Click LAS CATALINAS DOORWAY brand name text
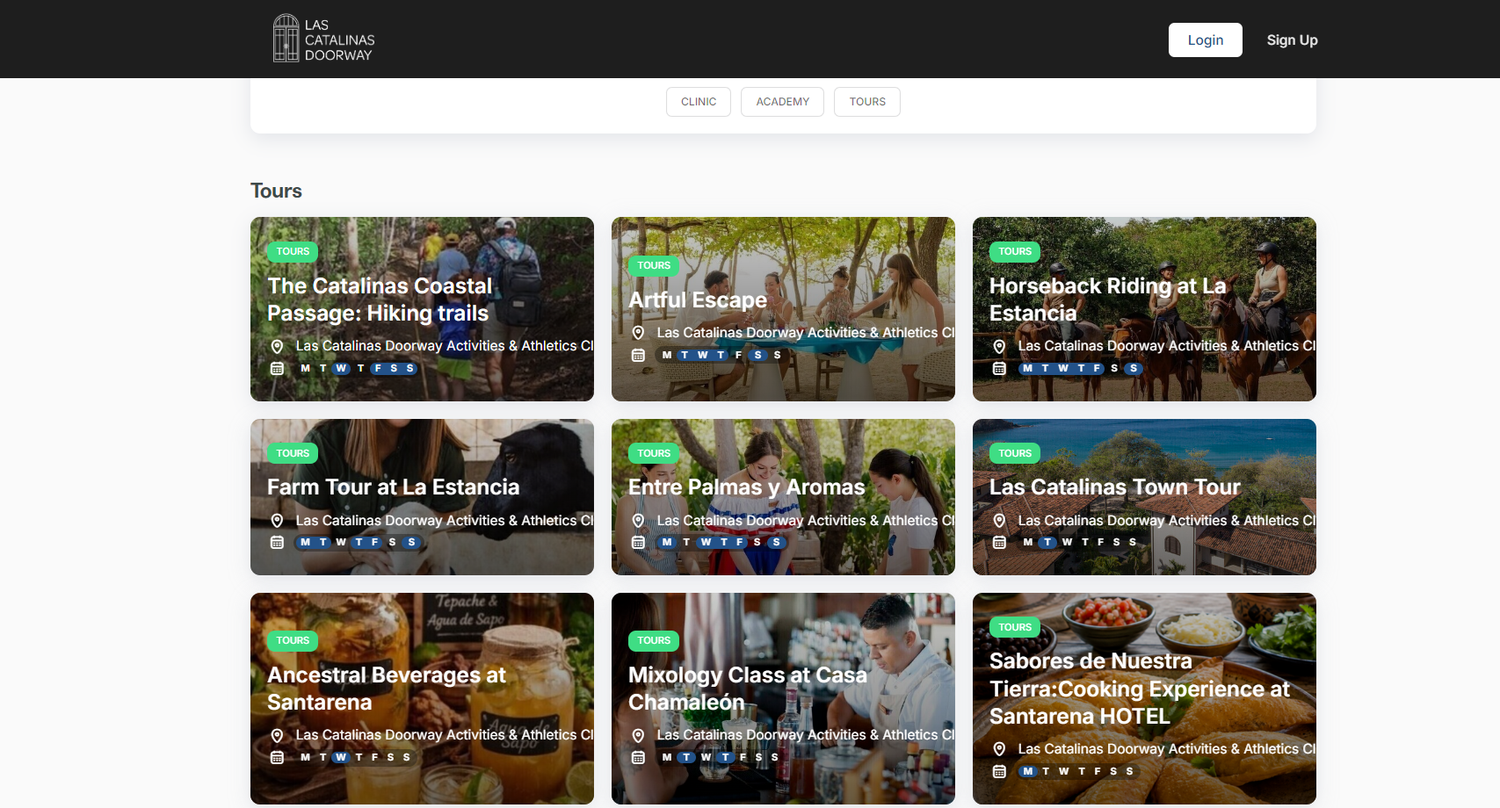Image resolution: width=1500 pixels, height=808 pixels. (340, 40)
